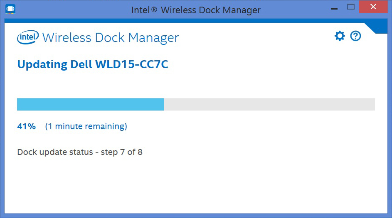Click the dock manager icon in the title bar
392x218 pixels.
click(10, 9)
